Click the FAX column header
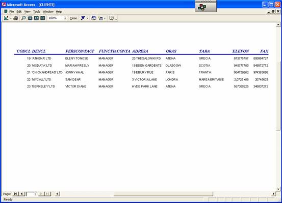Image resolution: width=282 pixels, height=203 pixels. tap(264, 51)
